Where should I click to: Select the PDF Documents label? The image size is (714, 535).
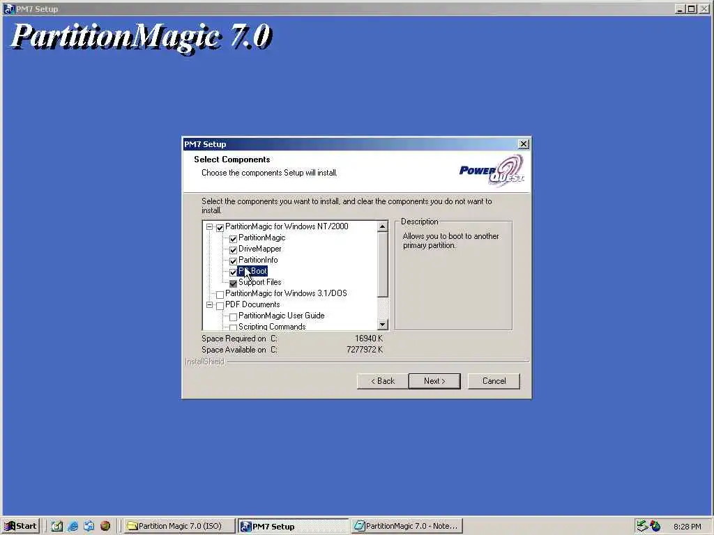[x=252, y=304]
